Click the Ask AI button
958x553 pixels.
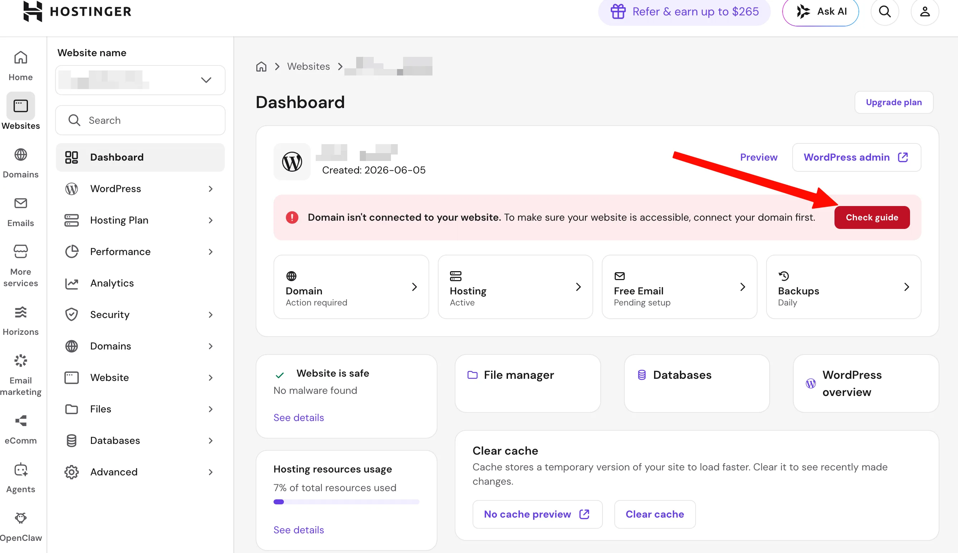pyautogui.click(x=821, y=12)
